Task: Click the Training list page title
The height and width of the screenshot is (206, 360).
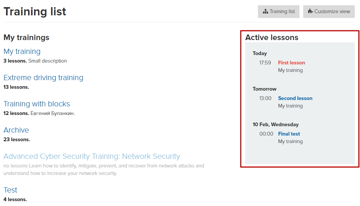Action: point(35,12)
